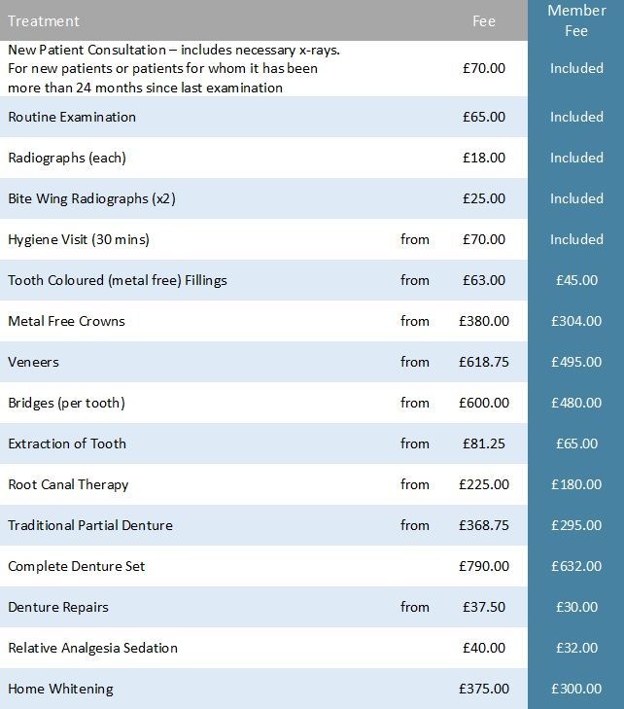The height and width of the screenshot is (709, 624).
Task: Click the £295.00 Partial Denture member fee
Action: (x=576, y=525)
